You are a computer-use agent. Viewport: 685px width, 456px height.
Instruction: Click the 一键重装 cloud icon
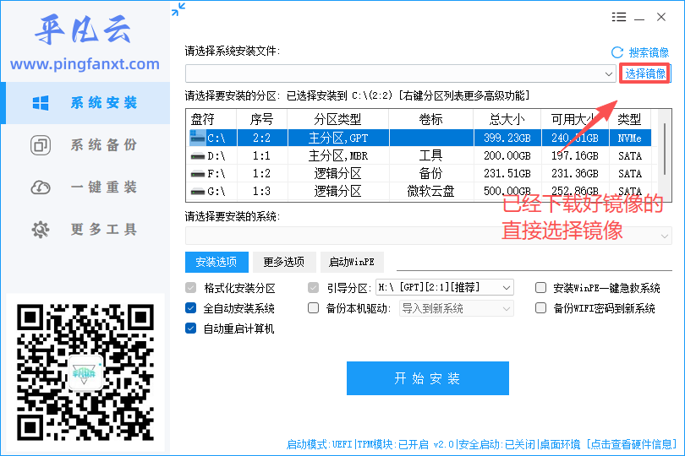pyautogui.click(x=41, y=187)
